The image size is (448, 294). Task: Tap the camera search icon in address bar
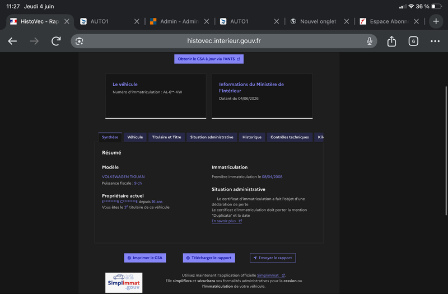(x=79, y=41)
